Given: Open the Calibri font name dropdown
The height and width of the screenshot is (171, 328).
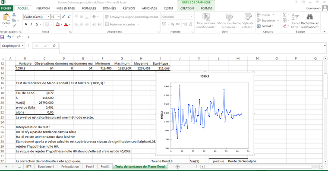Looking at the screenshot, I should pos(48,17).
